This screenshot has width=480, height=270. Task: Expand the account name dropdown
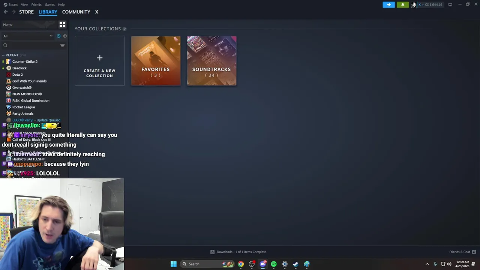pos(420,4)
